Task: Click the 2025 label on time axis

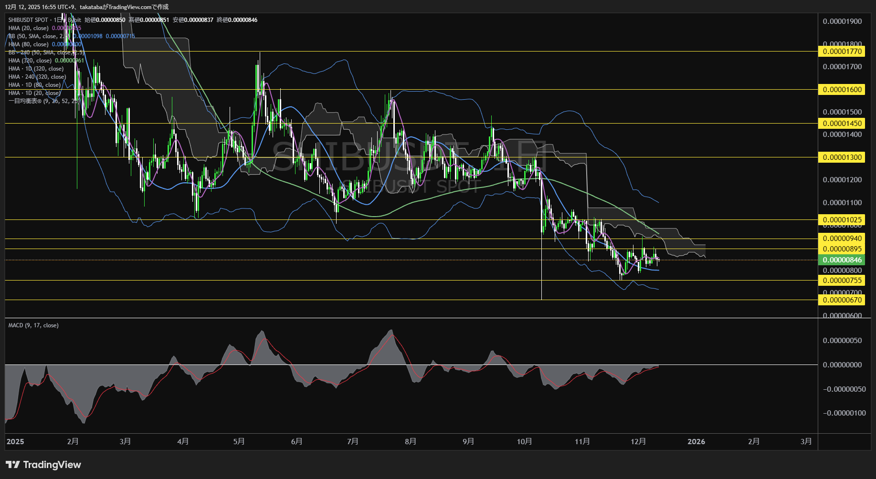Action: click(x=15, y=442)
